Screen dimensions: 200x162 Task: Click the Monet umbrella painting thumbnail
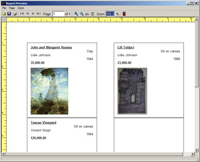tap(50, 91)
